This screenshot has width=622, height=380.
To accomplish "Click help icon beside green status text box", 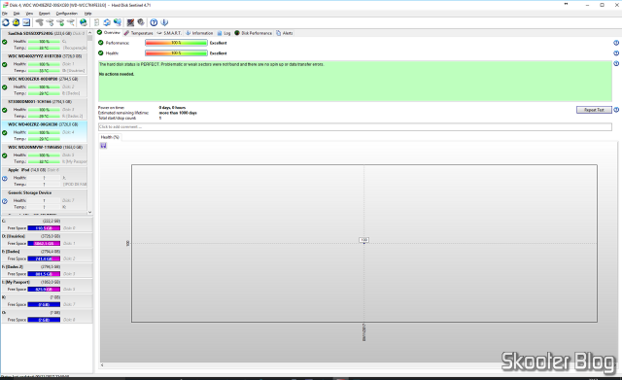I will 616,63.
